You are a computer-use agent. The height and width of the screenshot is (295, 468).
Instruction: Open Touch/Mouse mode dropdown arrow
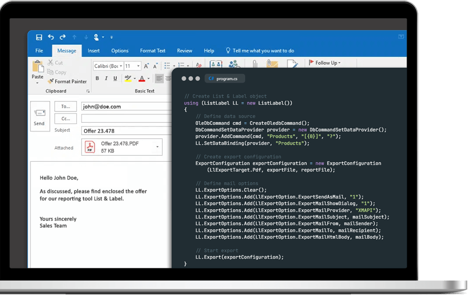103,37
